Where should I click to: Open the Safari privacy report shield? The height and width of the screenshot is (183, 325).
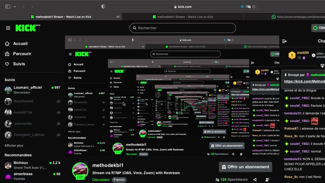point(103,7)
